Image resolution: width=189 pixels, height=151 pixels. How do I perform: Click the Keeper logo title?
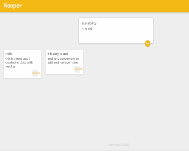tap(13, 6)
